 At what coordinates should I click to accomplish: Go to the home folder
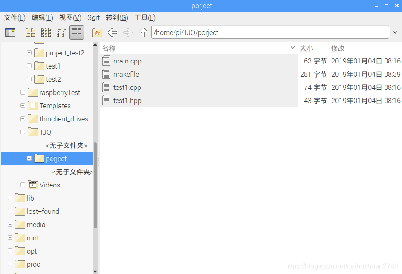pos(97,32)
